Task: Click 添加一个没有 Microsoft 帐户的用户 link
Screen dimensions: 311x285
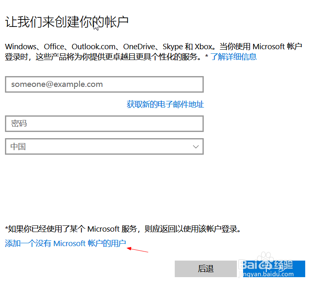Action: [x=65, y=243]
